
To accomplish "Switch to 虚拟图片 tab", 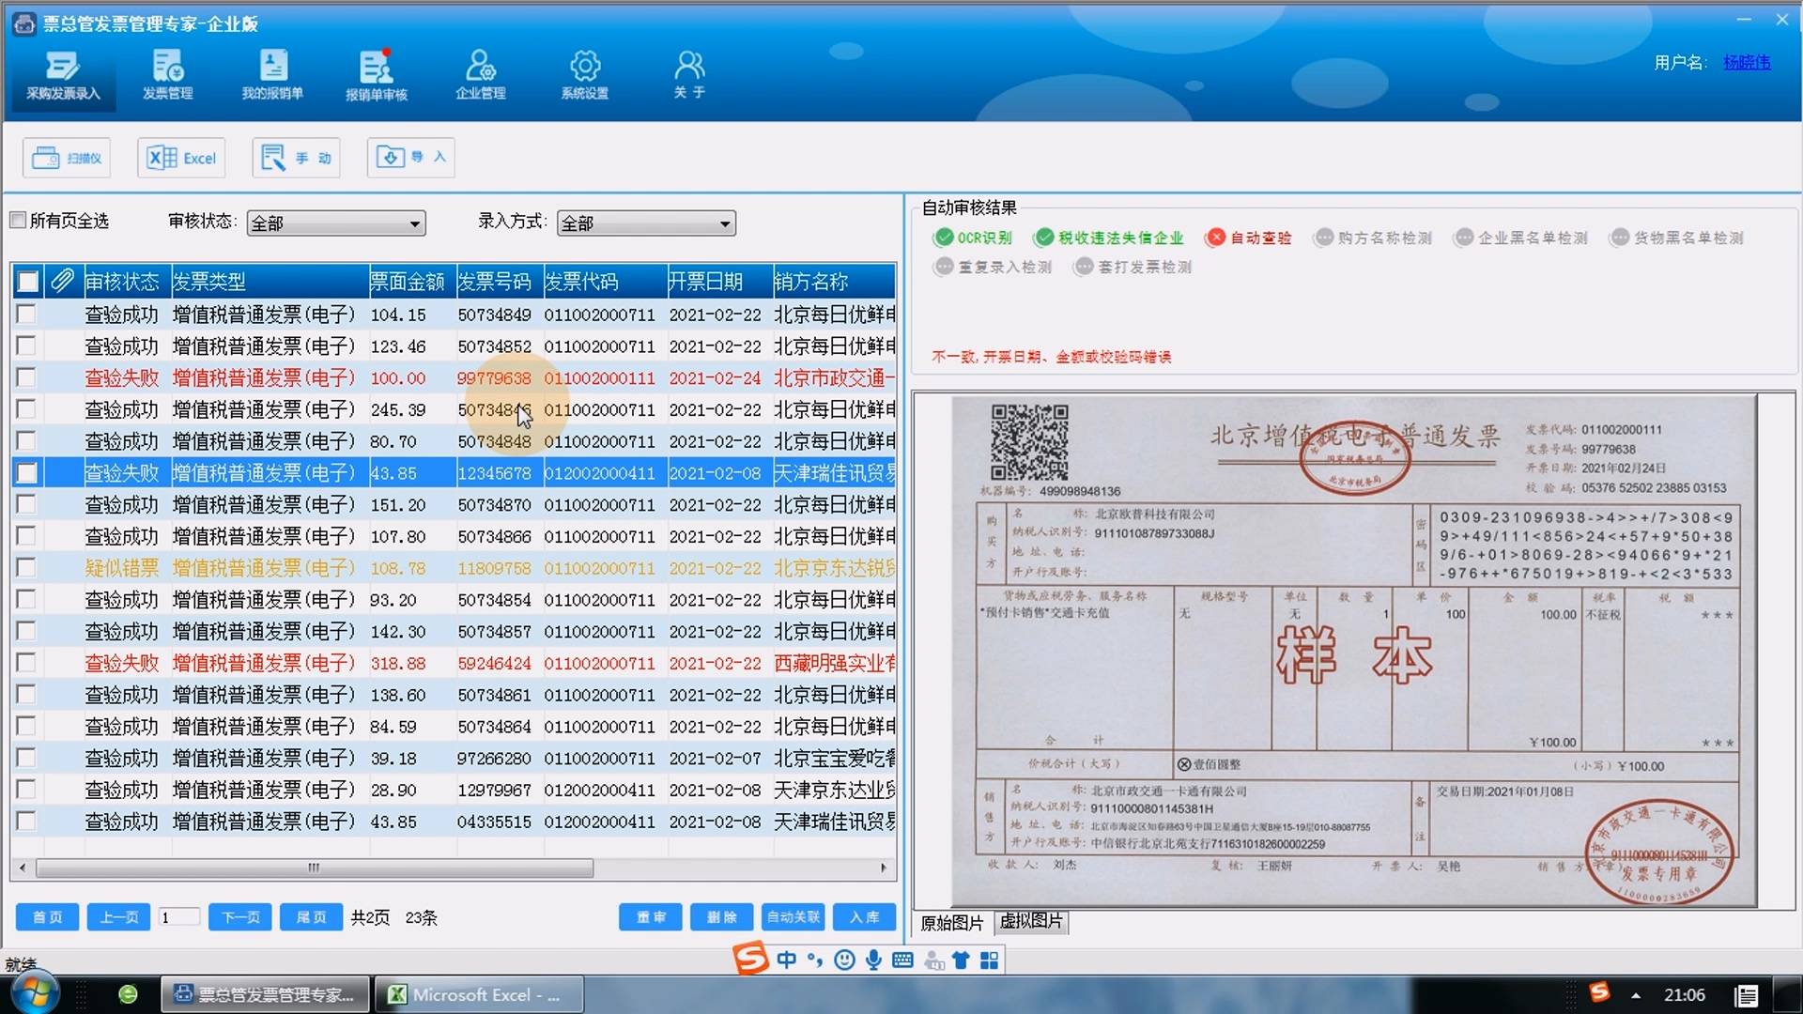I will pyautogui.click(x=1031, y=921).
